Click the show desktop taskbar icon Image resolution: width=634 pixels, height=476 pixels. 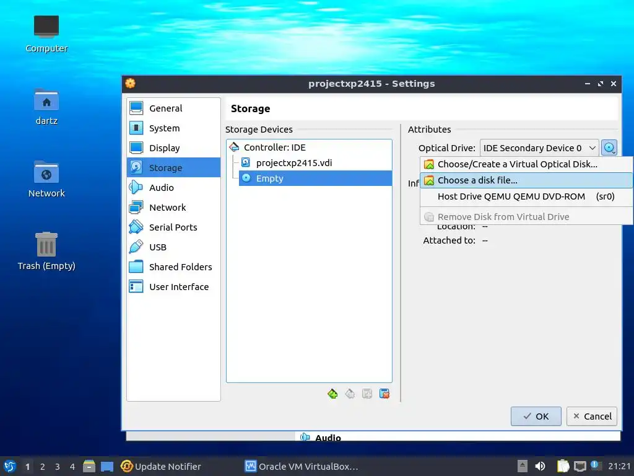[x=106, y=466]
